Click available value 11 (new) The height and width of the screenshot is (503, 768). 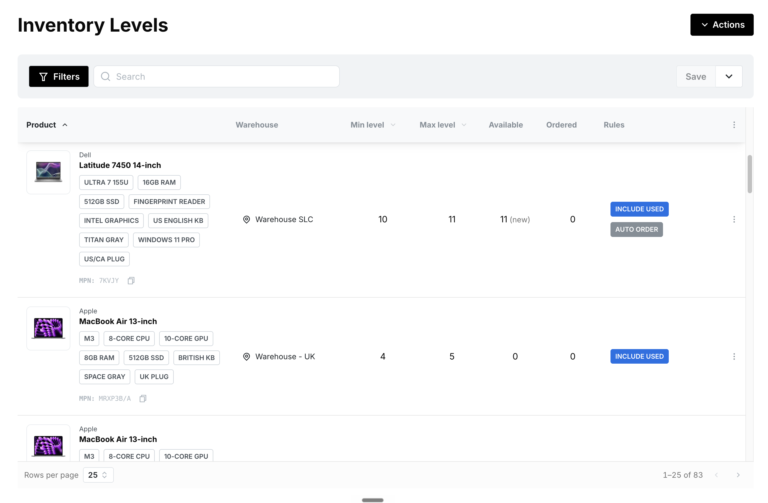(515, 219)
